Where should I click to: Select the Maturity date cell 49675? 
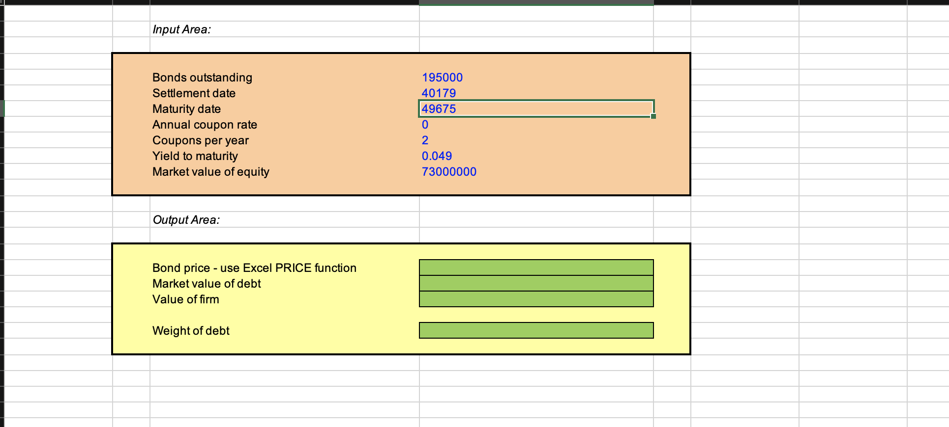[536, 109]
